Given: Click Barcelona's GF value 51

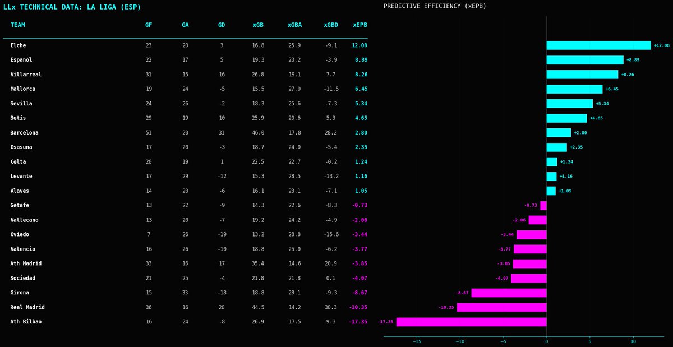Looking at the screenshot, I should click(x=149, y=133).
